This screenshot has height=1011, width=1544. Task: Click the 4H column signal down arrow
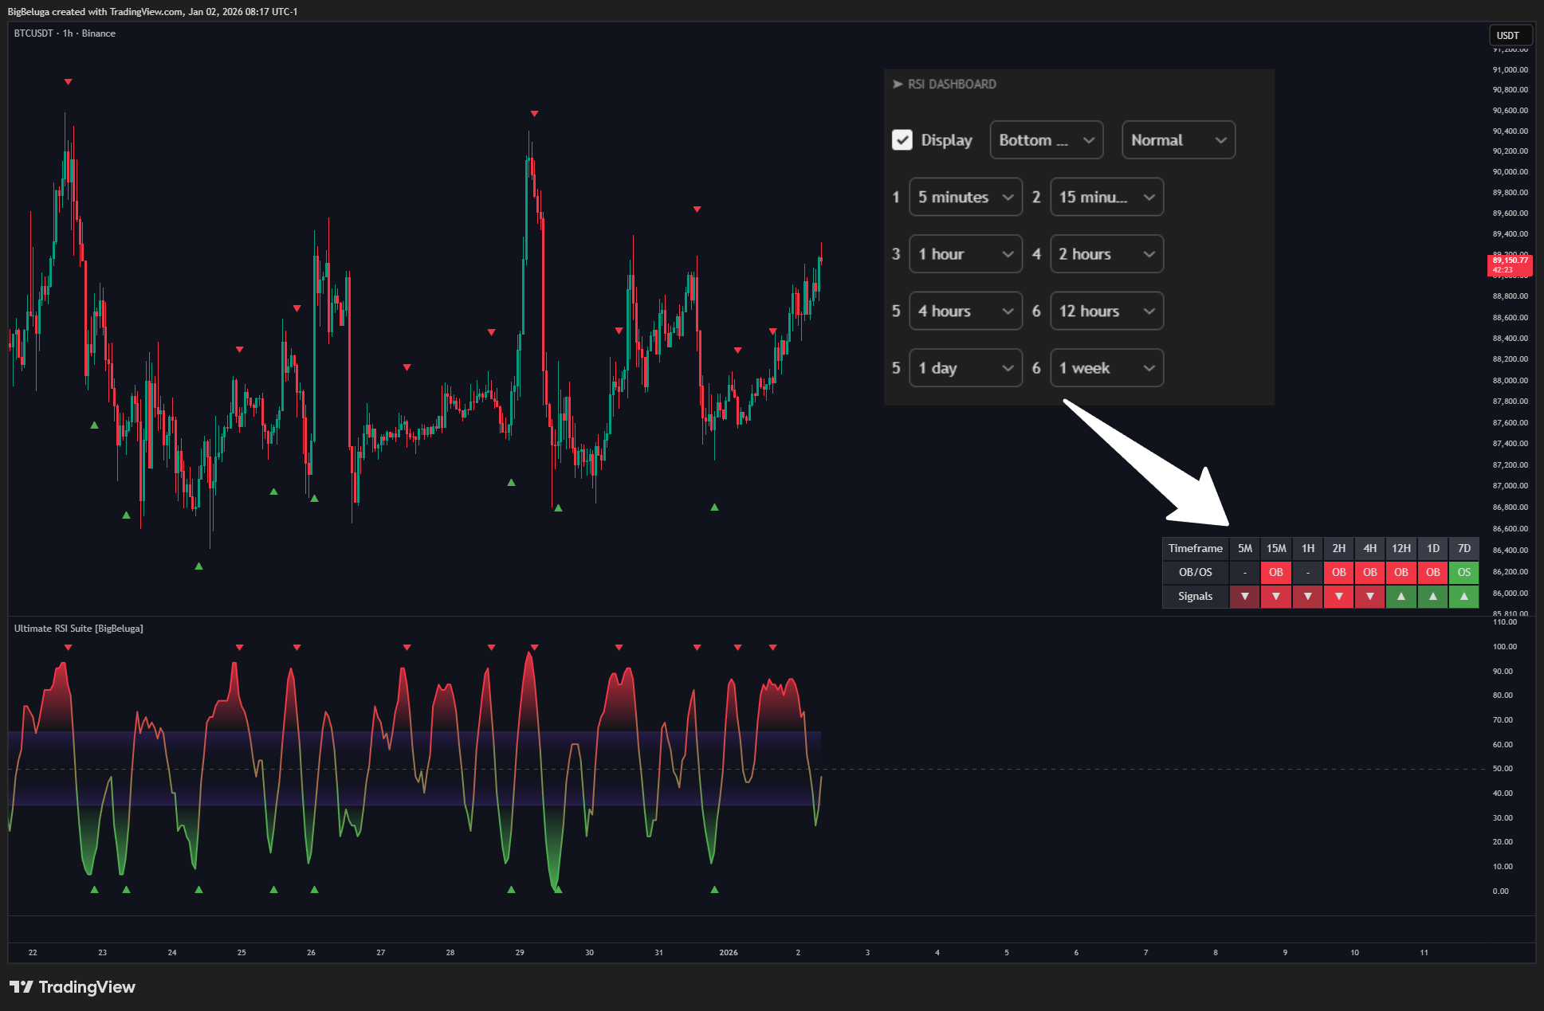[x=1370, y=597]
